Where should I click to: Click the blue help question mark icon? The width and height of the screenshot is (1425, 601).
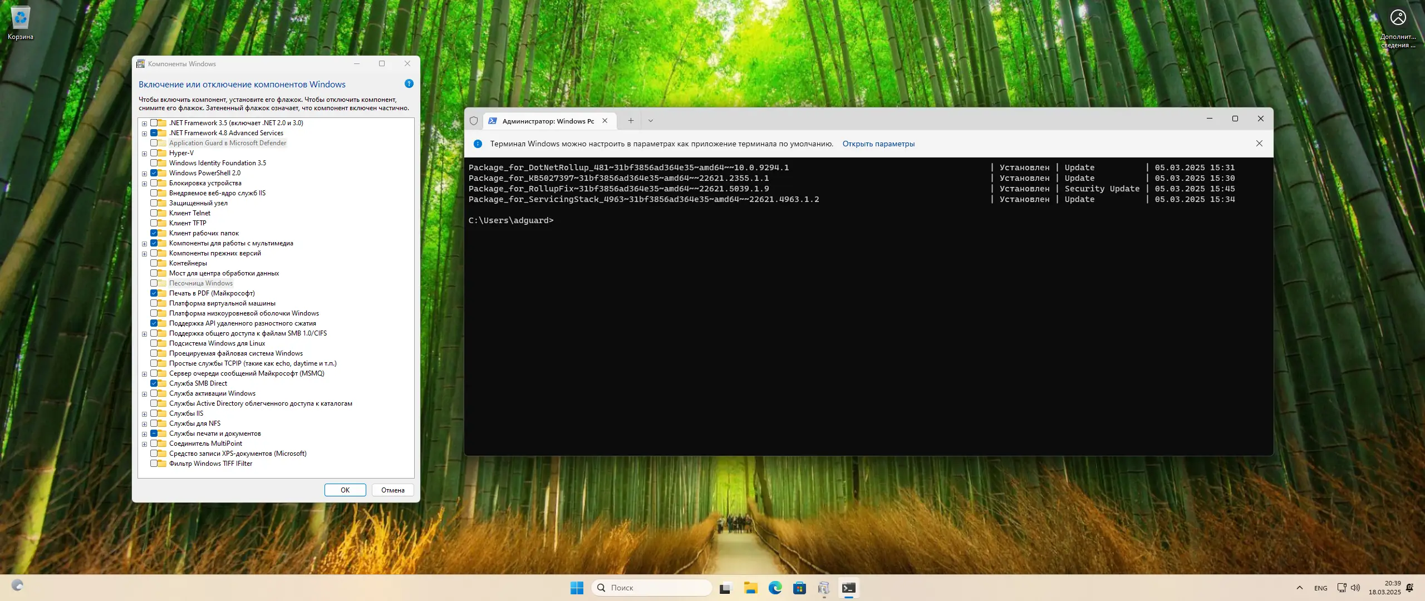409,84
